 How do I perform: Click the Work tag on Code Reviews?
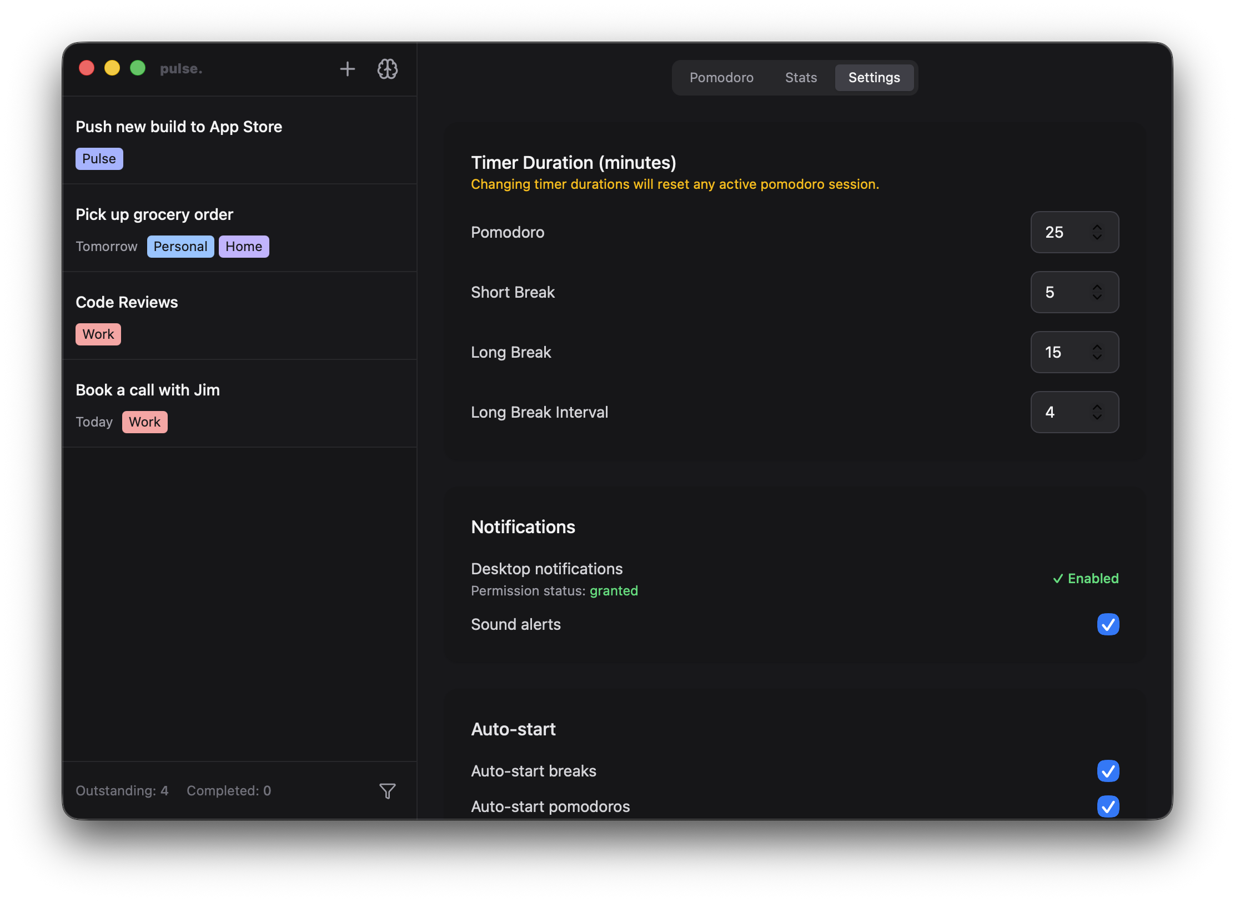pos(98,334)
